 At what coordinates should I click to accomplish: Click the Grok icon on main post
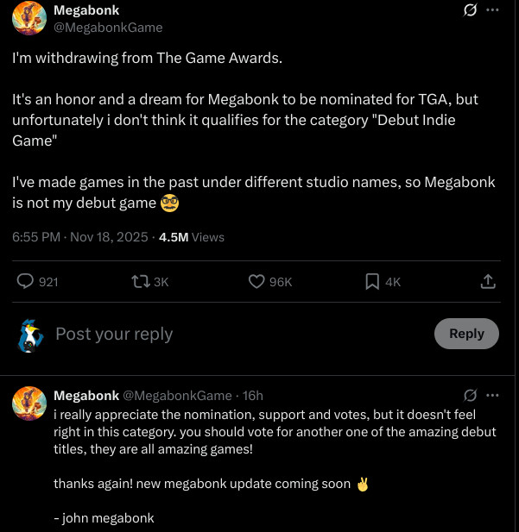click(471, 10)
